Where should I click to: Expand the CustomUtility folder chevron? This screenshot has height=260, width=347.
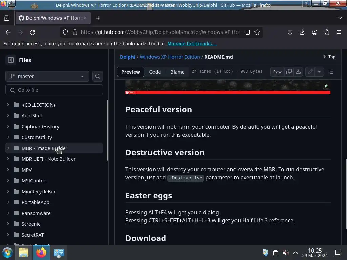tap(8, 137)
